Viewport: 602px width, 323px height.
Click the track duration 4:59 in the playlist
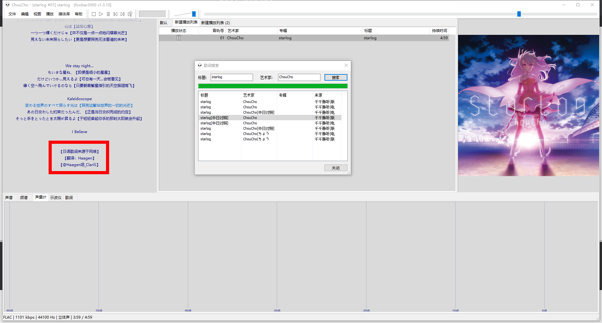(444, 38)
